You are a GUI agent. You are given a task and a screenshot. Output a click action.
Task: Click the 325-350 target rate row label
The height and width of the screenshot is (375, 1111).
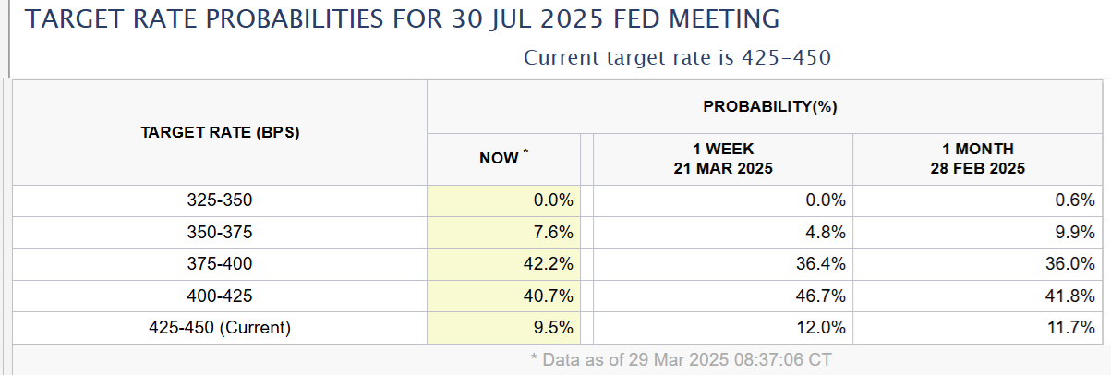pos(220,200)
